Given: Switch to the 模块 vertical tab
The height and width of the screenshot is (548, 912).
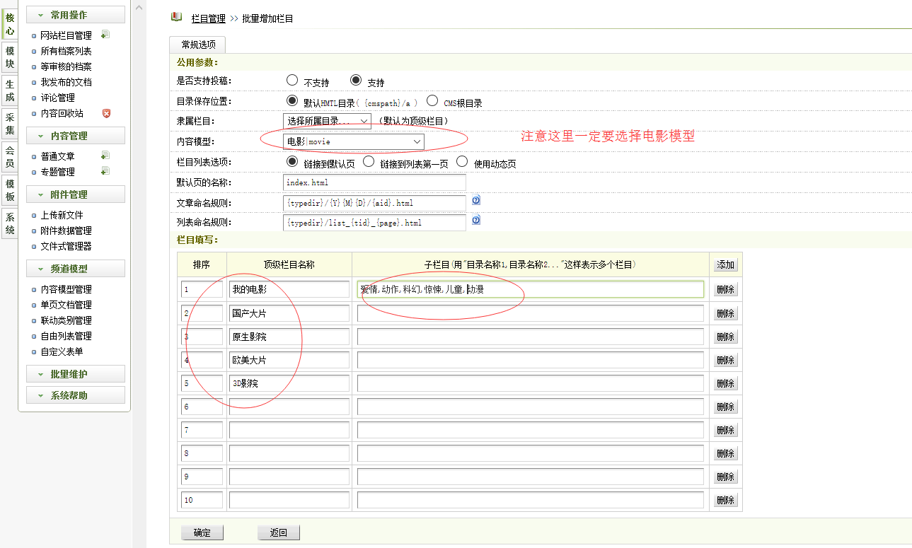Looking at the screenshot, I should [10, 57].
